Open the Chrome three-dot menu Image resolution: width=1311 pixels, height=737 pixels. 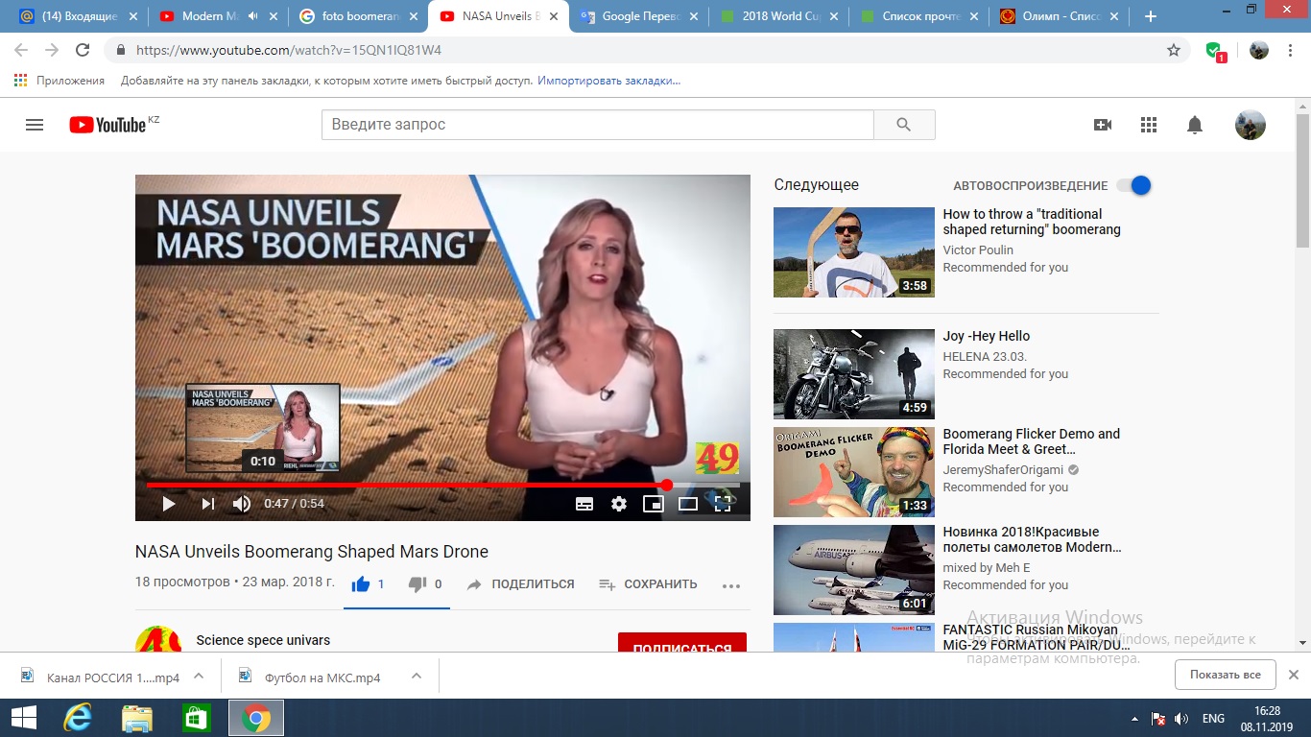1291,50
